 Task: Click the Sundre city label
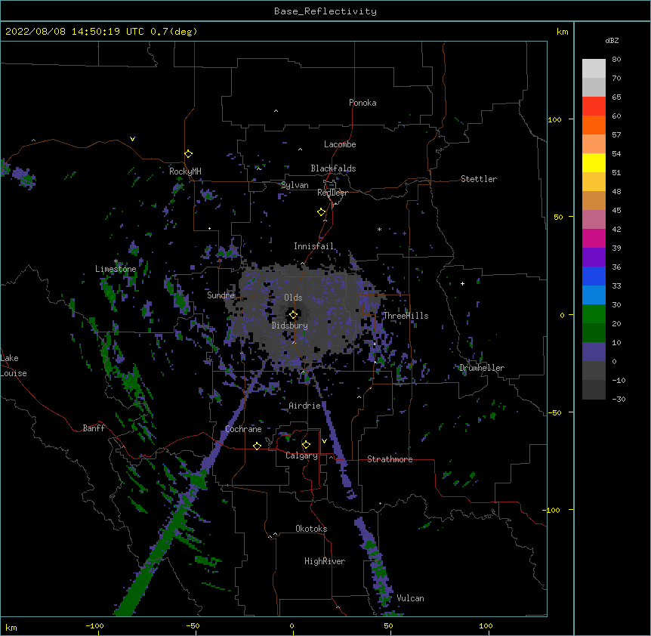pos(221,295)
